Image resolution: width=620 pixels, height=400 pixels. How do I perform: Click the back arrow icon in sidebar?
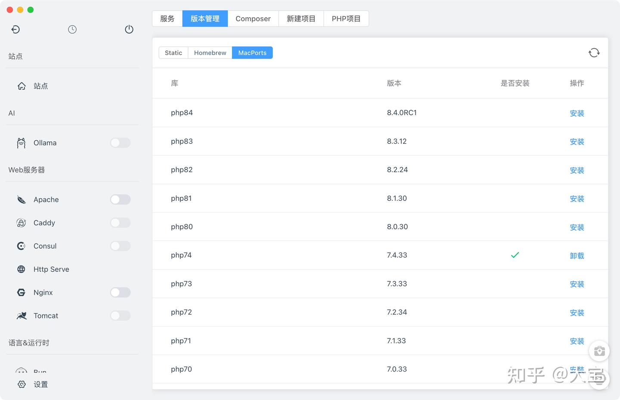click(15, 29)
